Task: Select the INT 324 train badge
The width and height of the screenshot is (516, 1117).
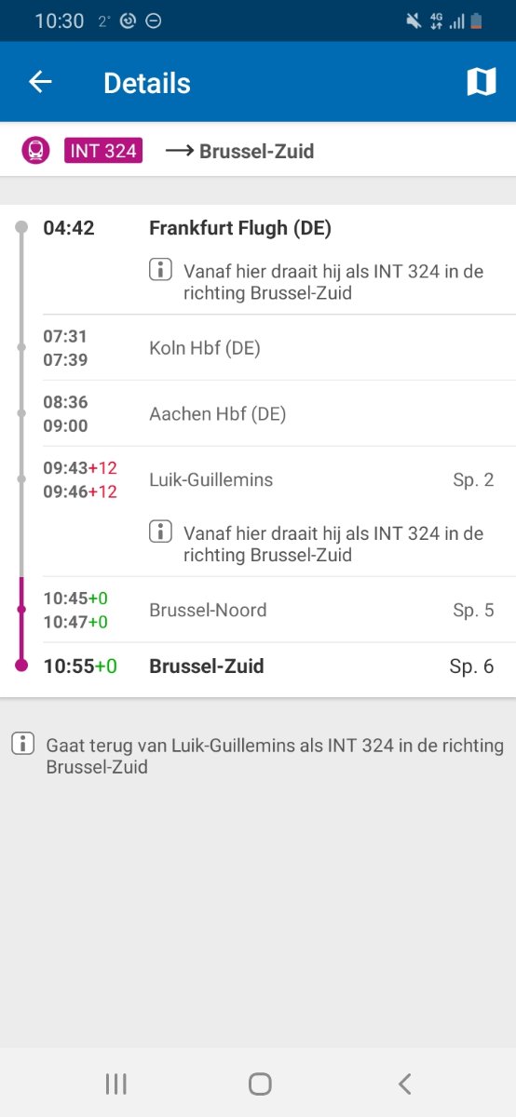Action: coord(103,150)
